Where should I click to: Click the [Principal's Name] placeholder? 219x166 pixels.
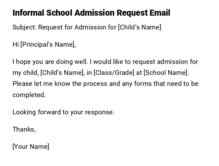point(48,44)
